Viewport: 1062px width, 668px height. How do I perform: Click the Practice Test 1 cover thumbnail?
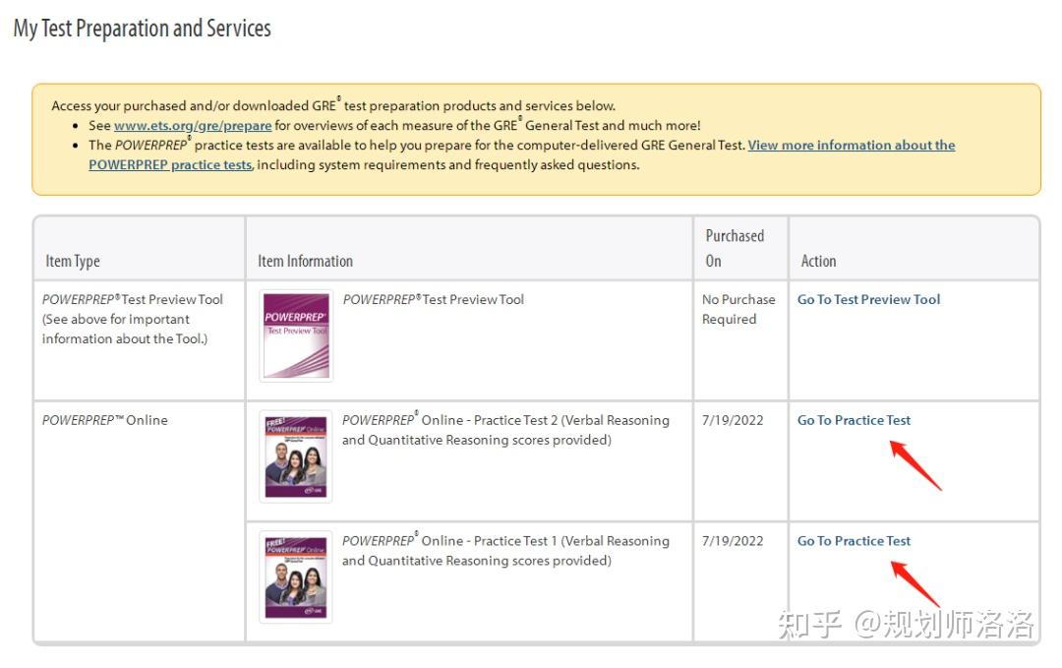pos(297,577)
